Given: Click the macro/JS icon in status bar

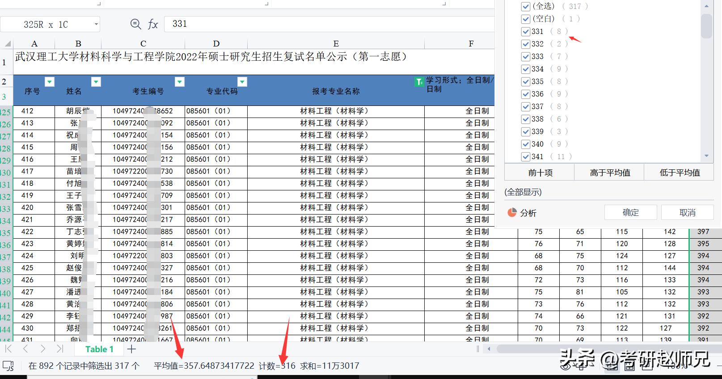Looking at the screenshot, I should (8, 366).
